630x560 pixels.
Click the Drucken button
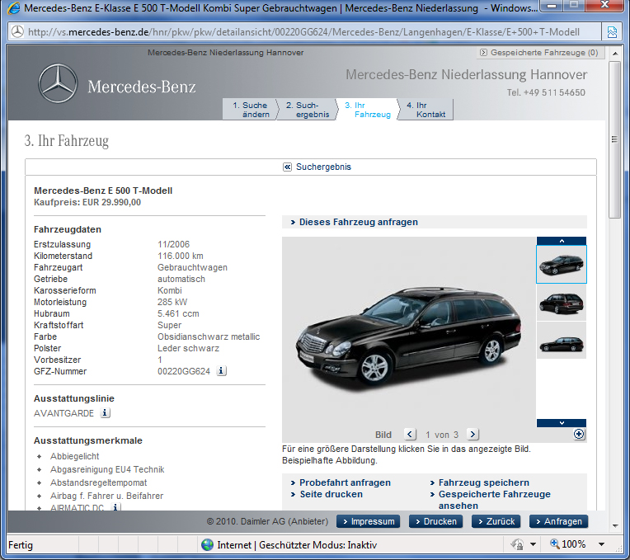(435, 521)
